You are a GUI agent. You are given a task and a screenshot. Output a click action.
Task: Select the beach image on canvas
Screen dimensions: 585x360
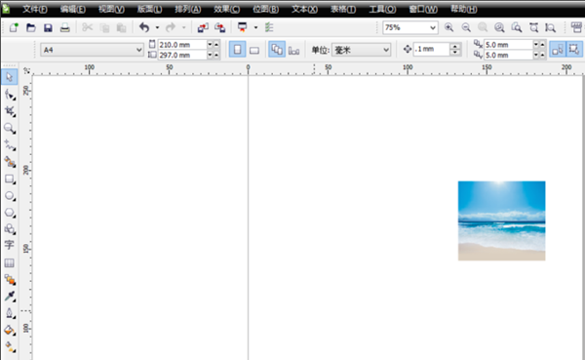(x=501, y=220)
